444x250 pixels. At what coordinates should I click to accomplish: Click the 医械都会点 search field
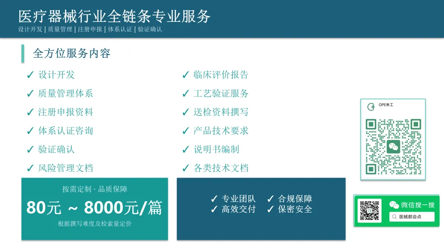coord(412,217)
